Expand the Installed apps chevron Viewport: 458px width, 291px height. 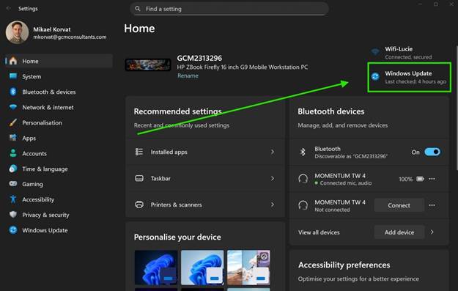272,152
